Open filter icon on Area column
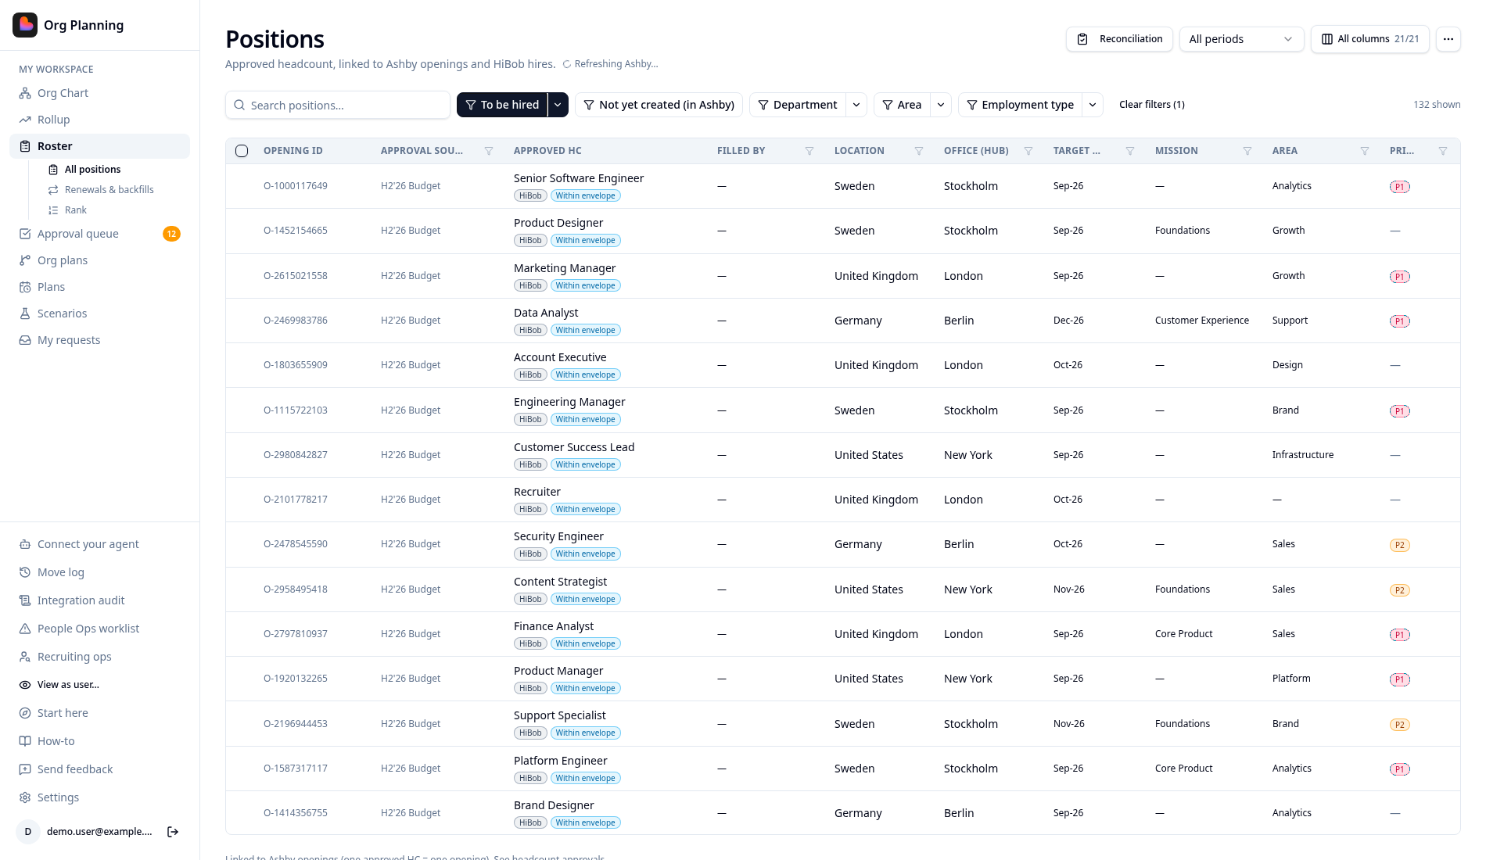The width and height of the screenshot is (1486, 860). tap(1365, 151)
